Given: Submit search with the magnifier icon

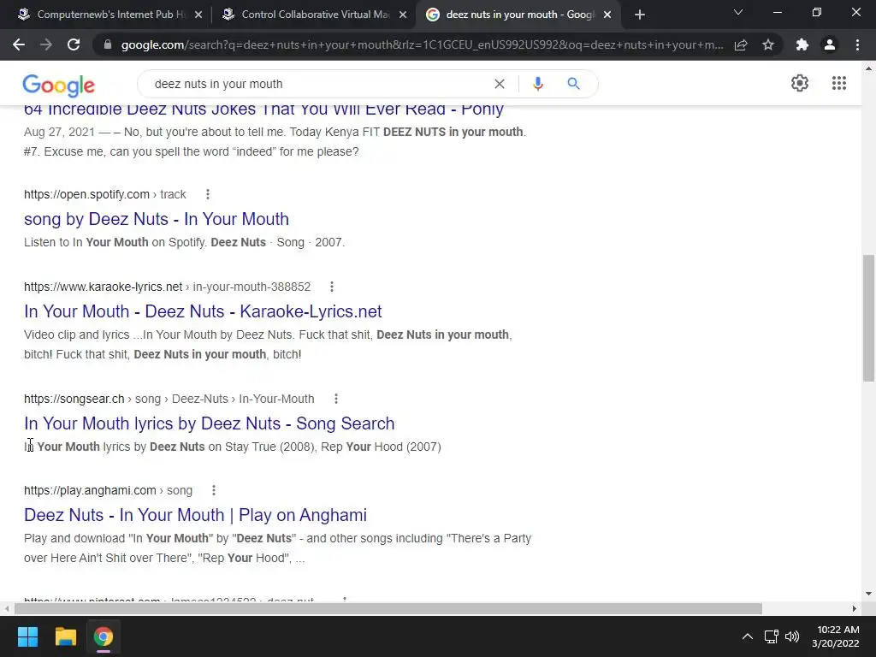Looking at the screenshot, I should tap(573, 84).
